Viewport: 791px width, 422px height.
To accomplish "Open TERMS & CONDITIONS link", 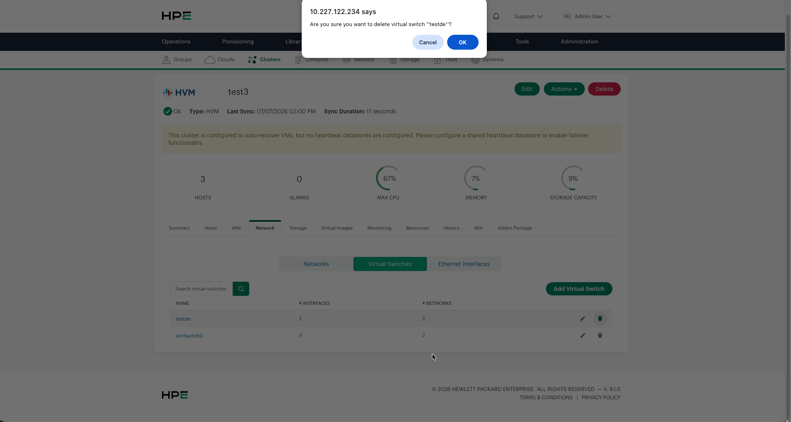I will point(546,398).
